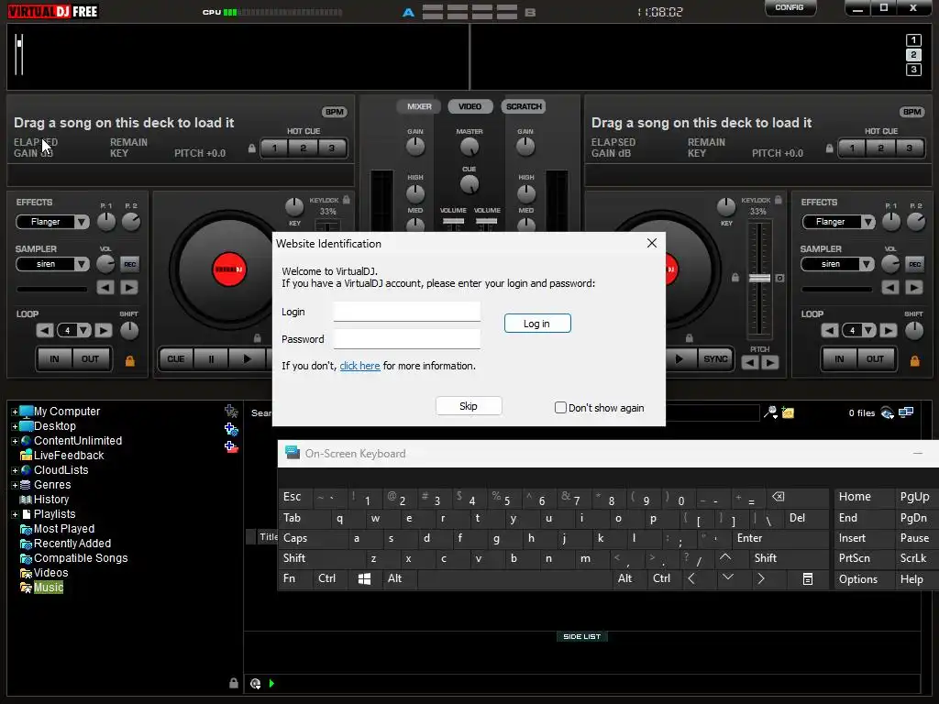Set right deck loop OUT point
This screenshot has width=939, height=704.
coord(874,359)
